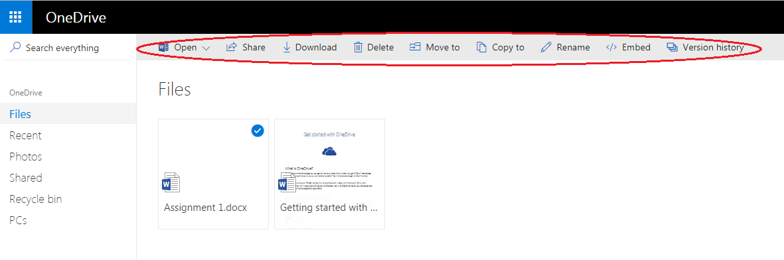Click the OneDrive header title

[x=76, y=17]
